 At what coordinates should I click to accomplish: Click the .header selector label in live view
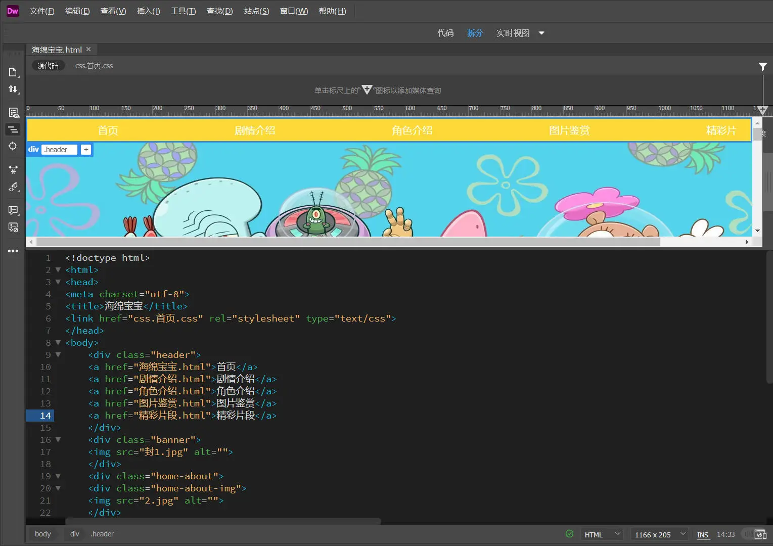(x=60, y=150)
